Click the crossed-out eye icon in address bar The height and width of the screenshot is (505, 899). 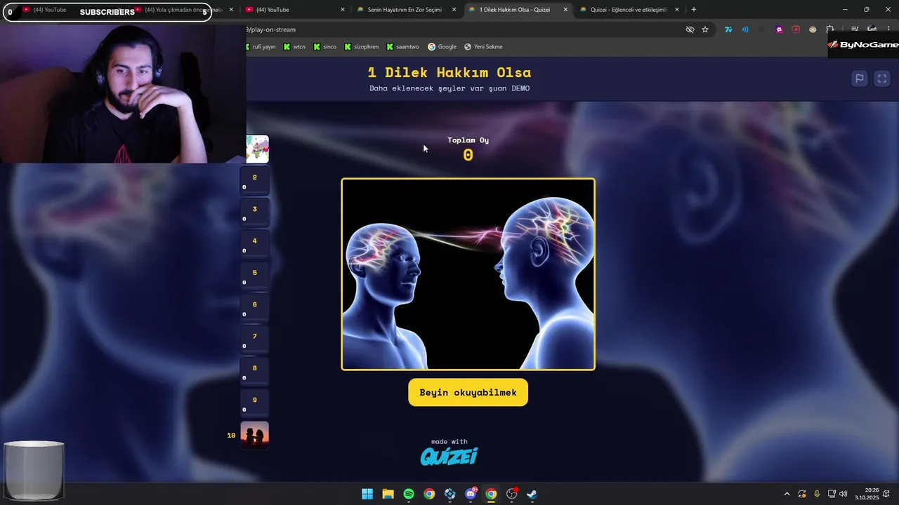690,29
